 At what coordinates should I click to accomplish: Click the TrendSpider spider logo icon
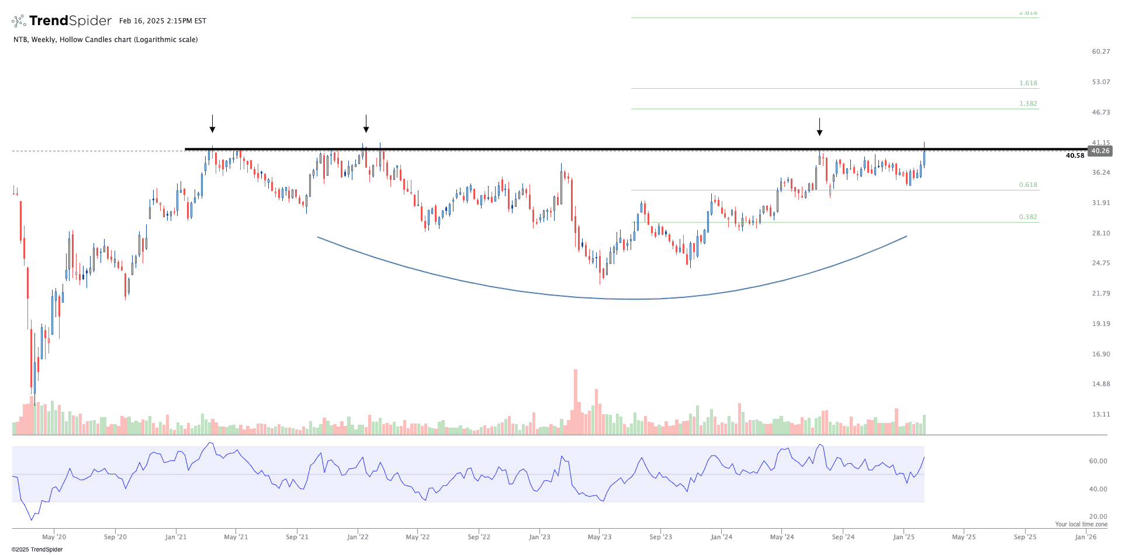pos(19,22)
